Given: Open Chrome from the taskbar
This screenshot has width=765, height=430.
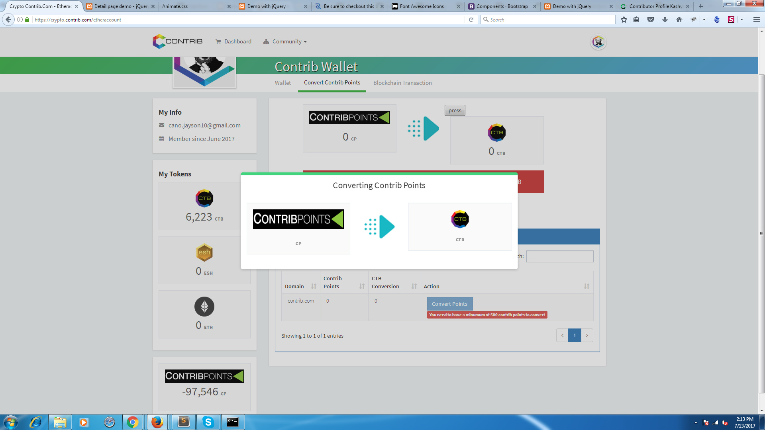Looking at the screenshot, I should click(x=133, y=422).
